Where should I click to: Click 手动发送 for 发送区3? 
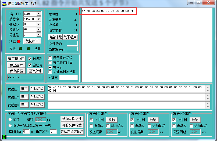pos(37,105)
